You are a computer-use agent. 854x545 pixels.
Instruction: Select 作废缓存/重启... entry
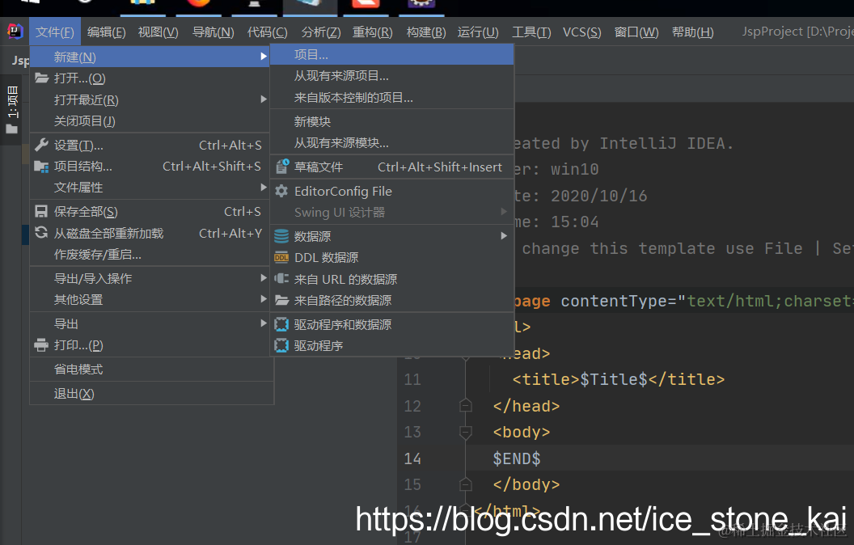tap(150, 254)
